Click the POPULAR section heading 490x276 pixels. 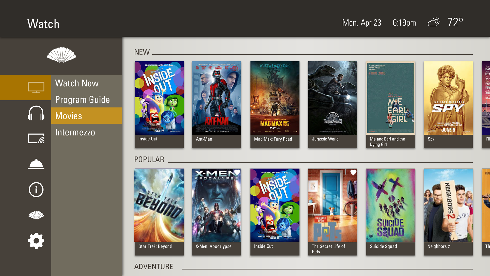coord(149,159)
